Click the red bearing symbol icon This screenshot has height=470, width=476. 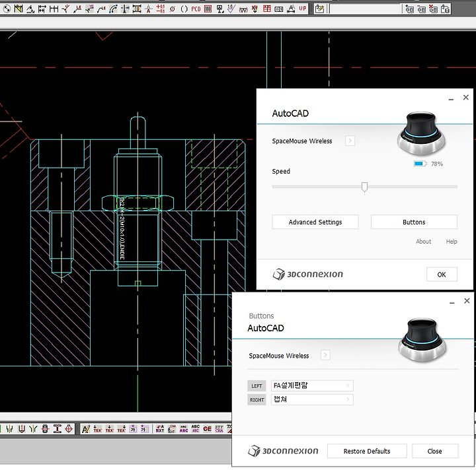click(45, 429)
